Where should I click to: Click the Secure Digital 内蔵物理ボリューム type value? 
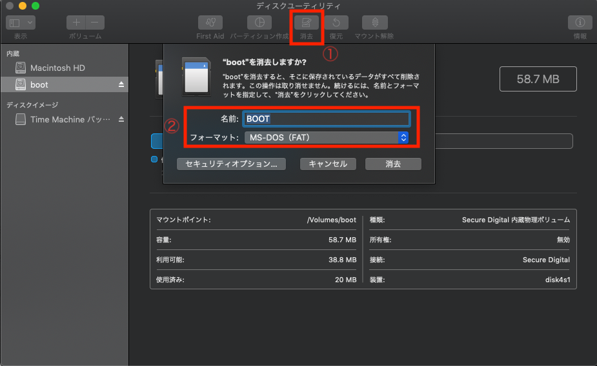click(x=516, y=220)
